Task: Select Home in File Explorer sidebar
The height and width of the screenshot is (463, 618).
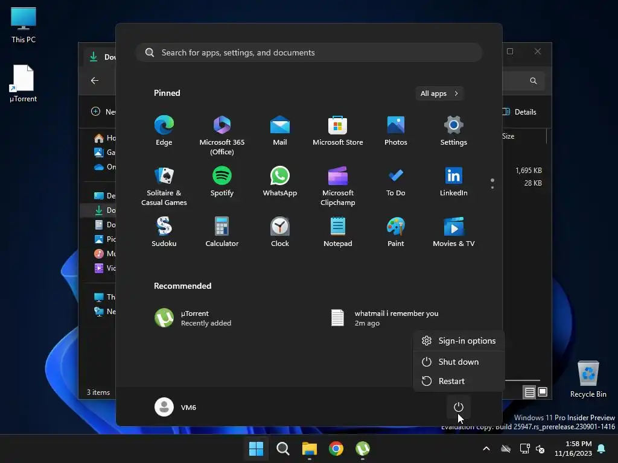Action: (104, 138)
